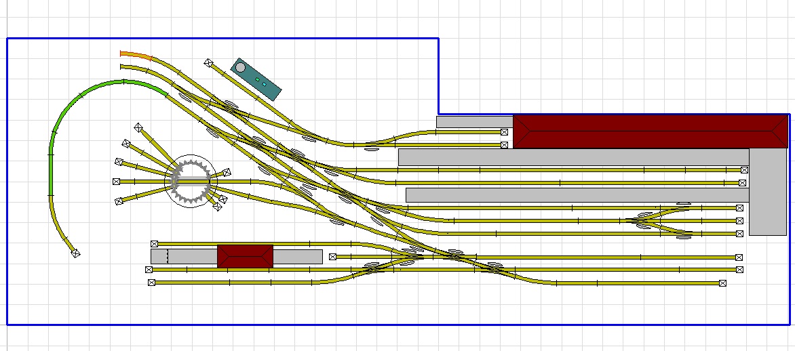Click the short gray platform left of station
The image size is (795, 351).
pos(473,122)
